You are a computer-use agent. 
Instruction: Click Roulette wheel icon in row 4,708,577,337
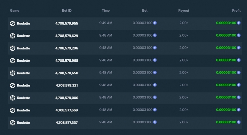click(13, 123)
